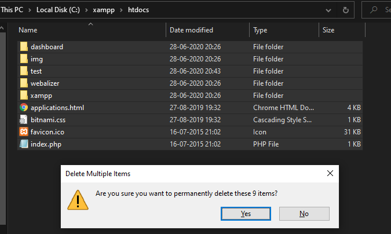The width and height of the screenshot is (391, 234).
Task: Click the img folder icon
Action: pyautogui.click(x=24, y=59)
